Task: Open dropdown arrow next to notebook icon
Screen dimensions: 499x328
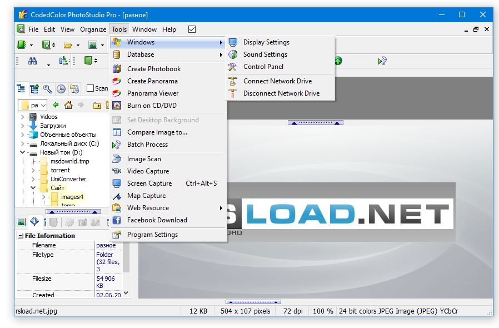Action: click(31, 45)
